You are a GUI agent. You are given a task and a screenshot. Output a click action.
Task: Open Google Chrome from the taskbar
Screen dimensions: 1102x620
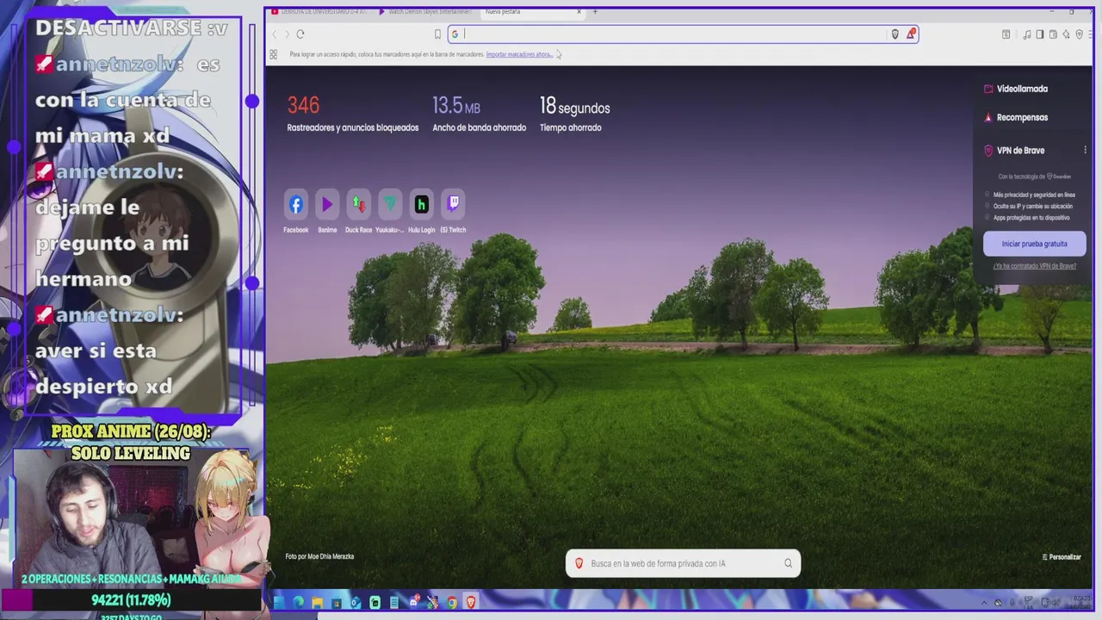(x=452, y=603)
